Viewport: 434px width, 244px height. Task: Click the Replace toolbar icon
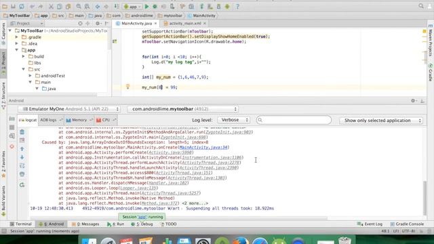87,6
